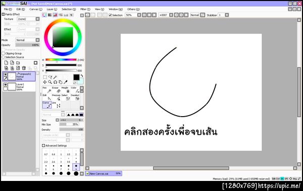Pick the rectangular selection tool

(45, 77)
